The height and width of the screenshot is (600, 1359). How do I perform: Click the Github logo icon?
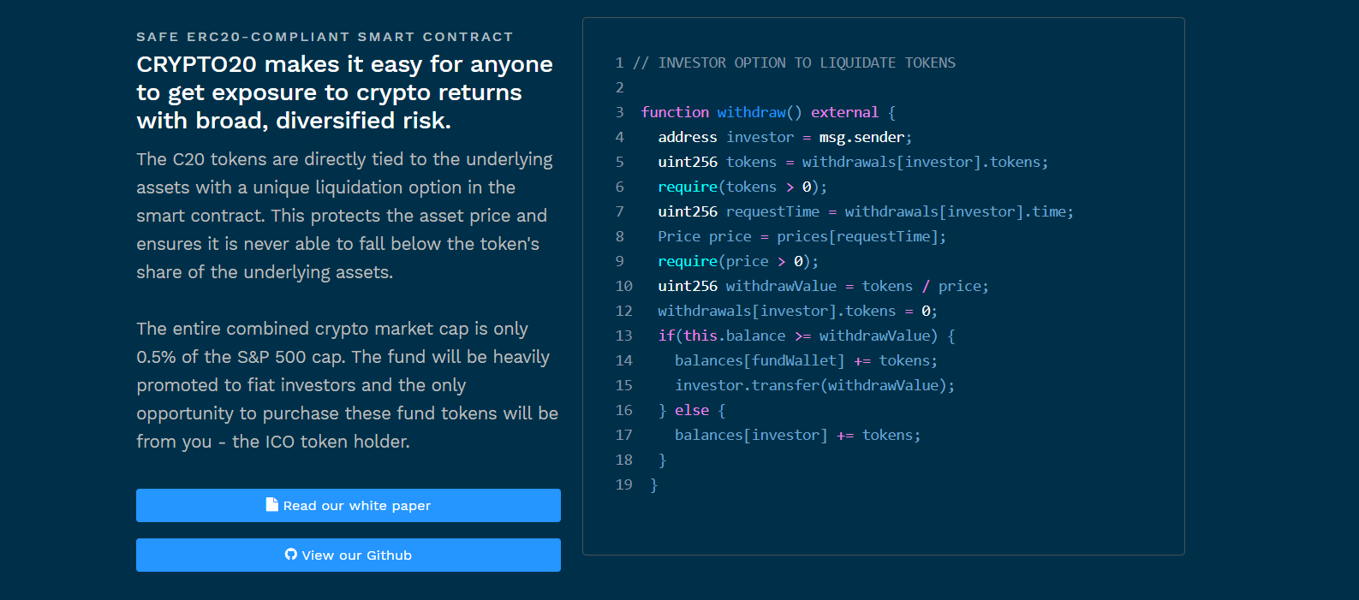pyautogui.click(x=291, y=555)
